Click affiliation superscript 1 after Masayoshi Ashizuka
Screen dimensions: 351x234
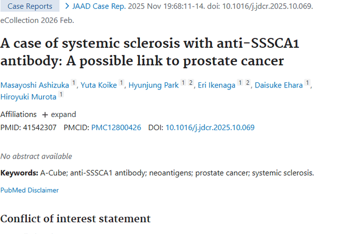(x=73, y=83)
